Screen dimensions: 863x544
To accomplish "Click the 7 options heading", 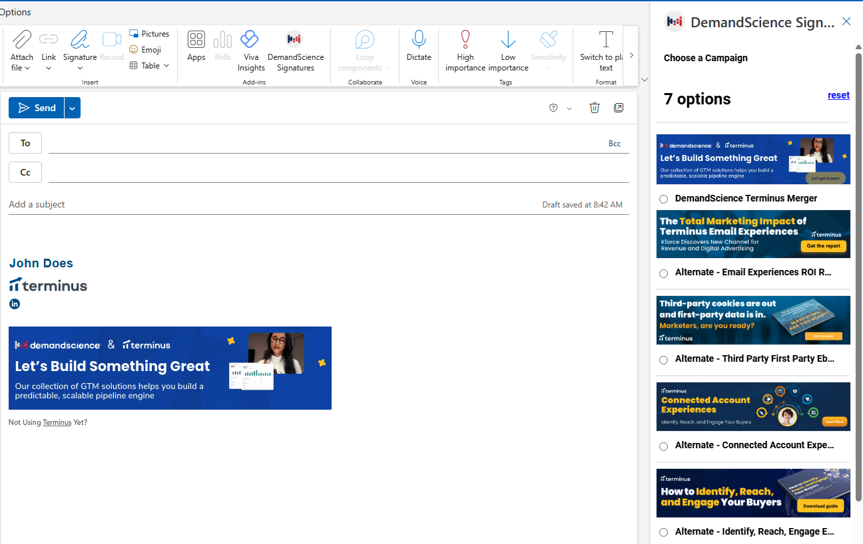I will (x=697, y=99).
